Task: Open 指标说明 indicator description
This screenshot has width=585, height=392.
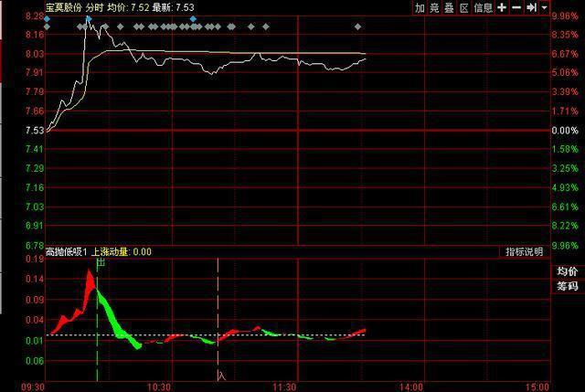Action: [x=525, y=251]
